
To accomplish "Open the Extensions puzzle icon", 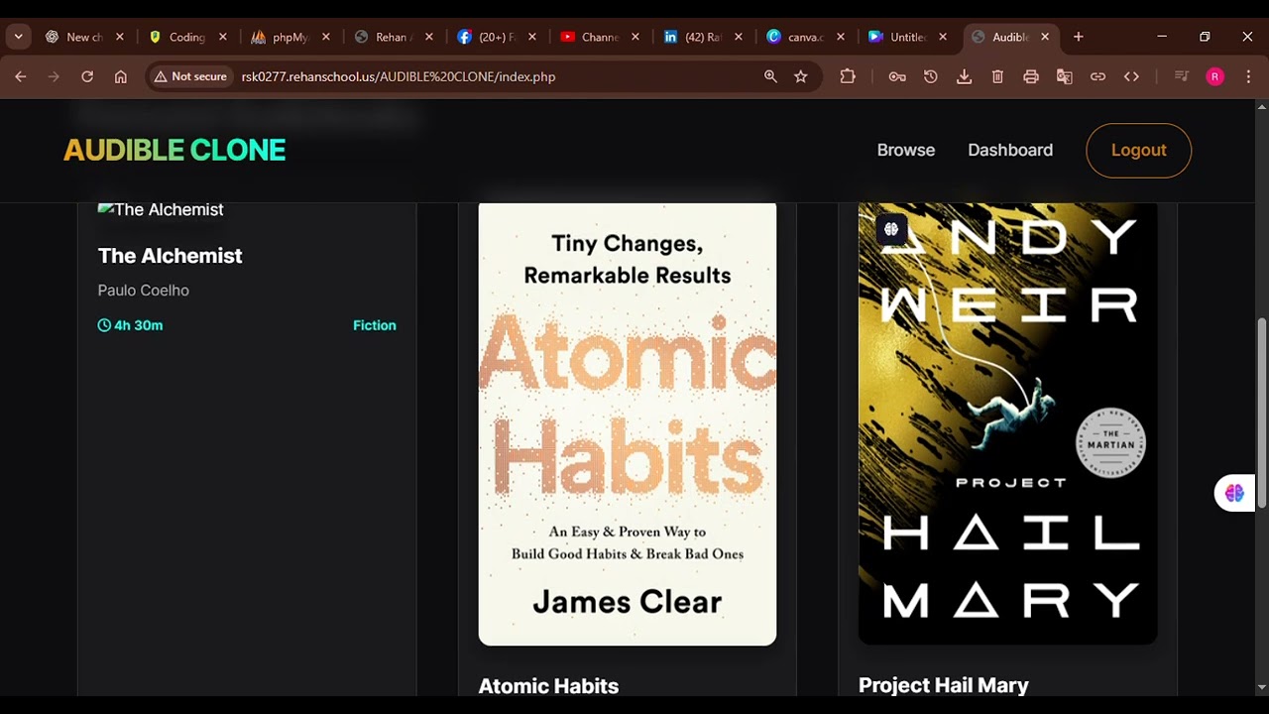I will tap(848, 76).
